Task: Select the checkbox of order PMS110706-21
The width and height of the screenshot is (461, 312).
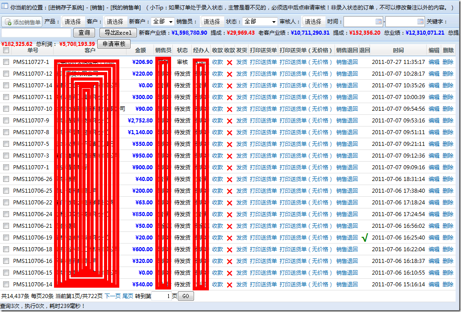Action: click(6, 226)
